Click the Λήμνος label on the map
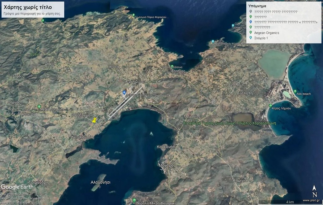This screenshot has height=205, width=323. pyautogui.click(x=14, y=102)
